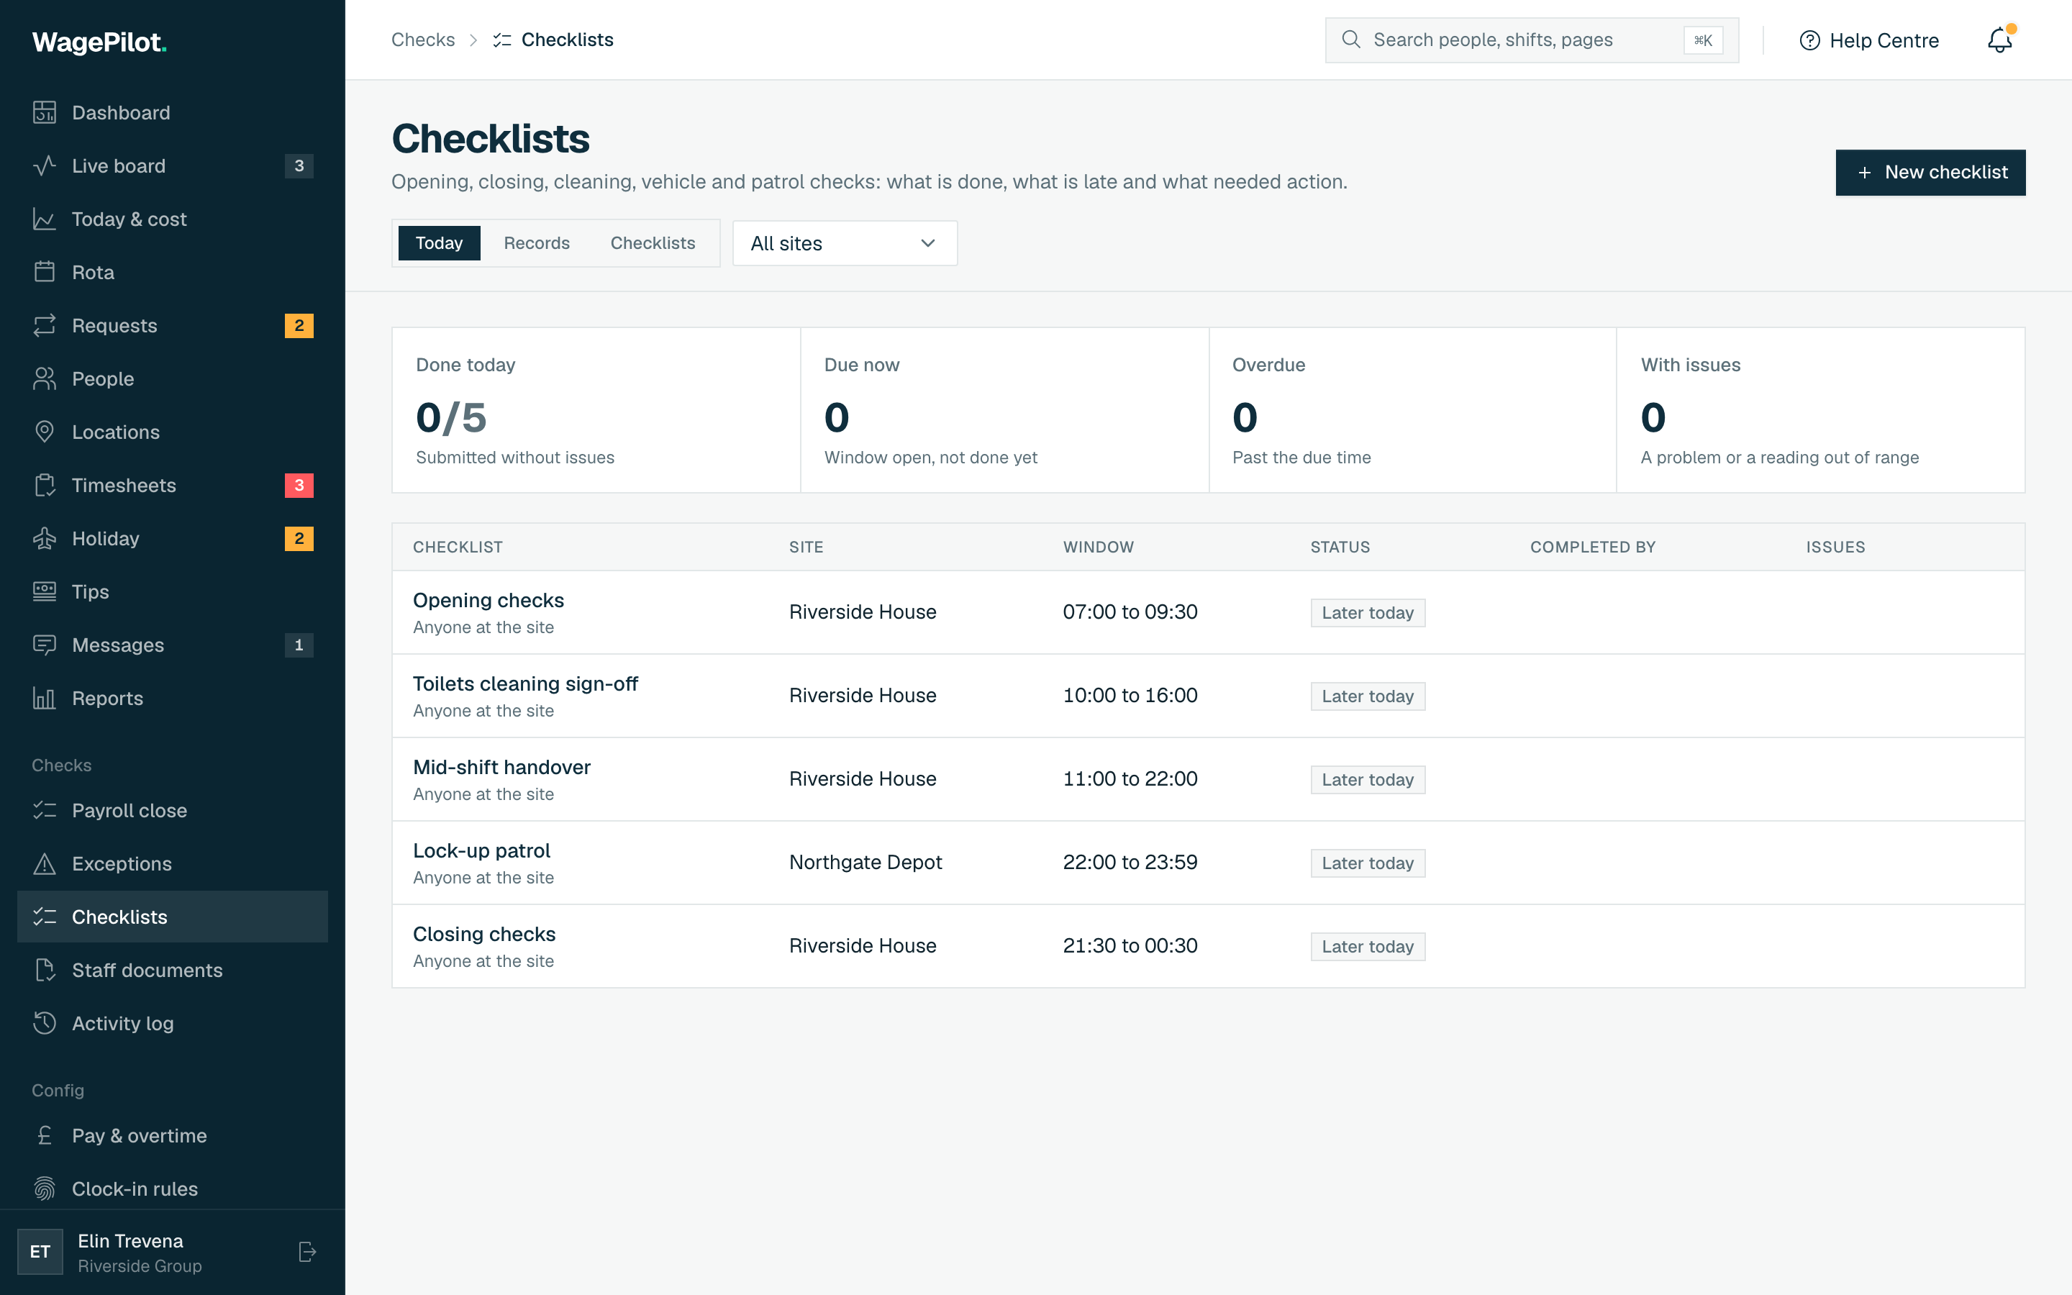The height and width of the screenshot is (1295, 2072).
Task: Click the Tips banknote icon
Action: coord(45,591)
